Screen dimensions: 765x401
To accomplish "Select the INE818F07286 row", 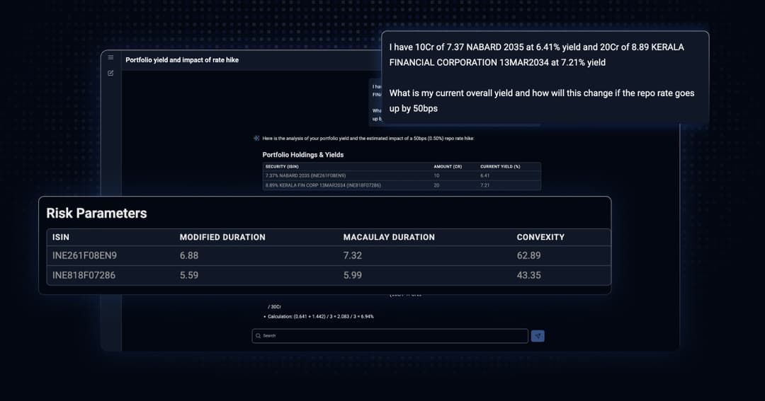I will 329,275.
